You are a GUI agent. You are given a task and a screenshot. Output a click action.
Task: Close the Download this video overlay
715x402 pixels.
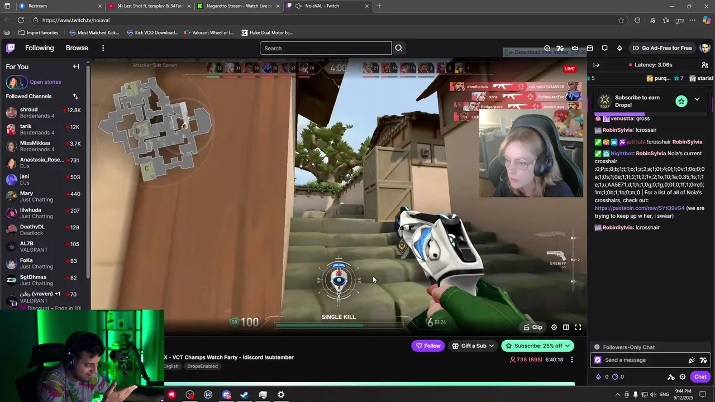(583, 52)
